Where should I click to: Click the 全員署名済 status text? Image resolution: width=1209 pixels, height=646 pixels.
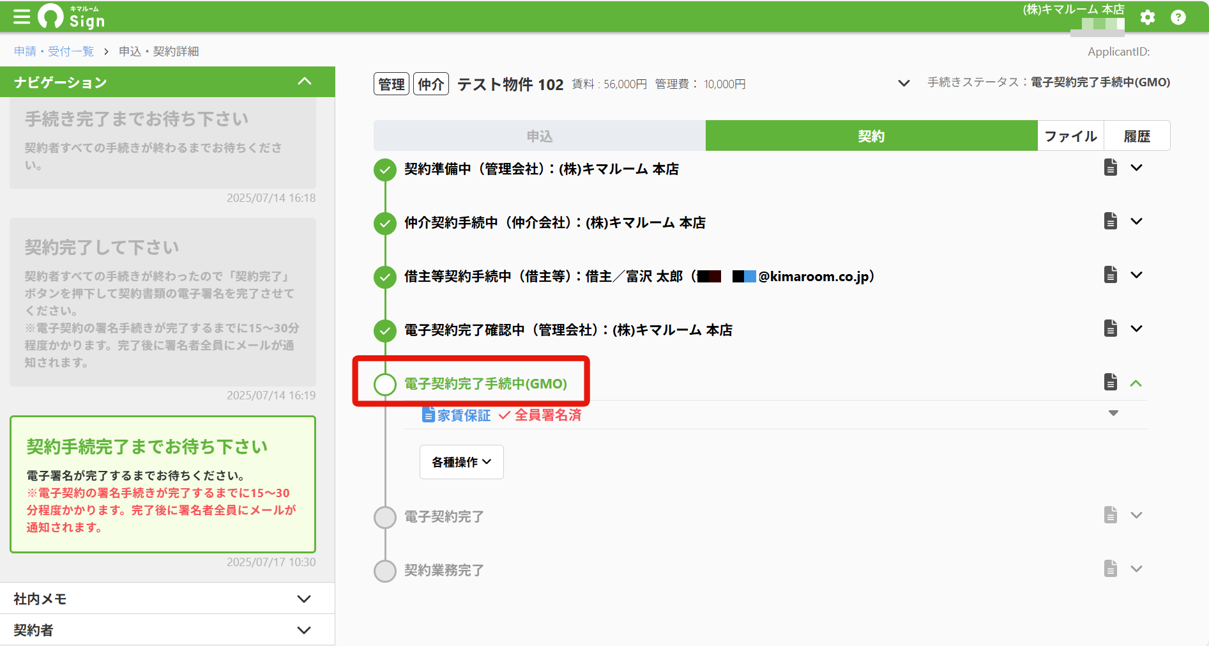click(x=548, y=415)
